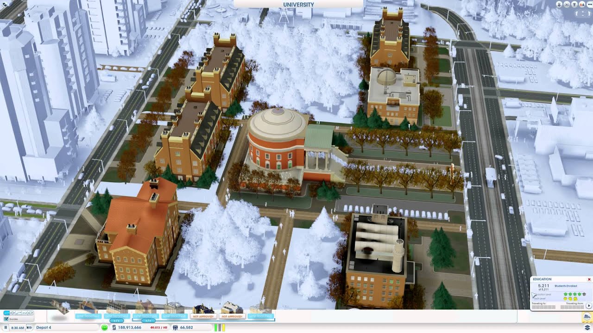Select the freeform curve road tool

pyautogui.click(x=25, y=313)
